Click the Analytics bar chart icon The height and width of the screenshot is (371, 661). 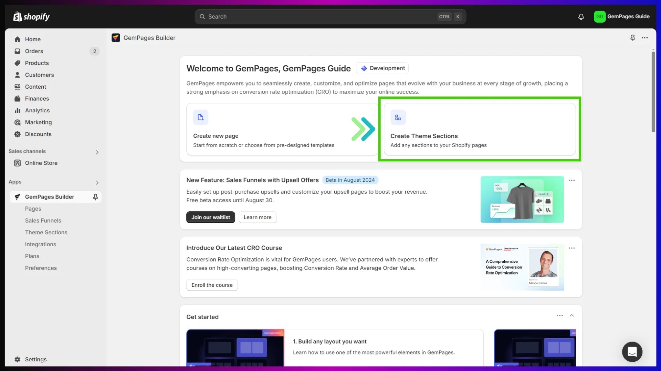[x=18, y=110]
